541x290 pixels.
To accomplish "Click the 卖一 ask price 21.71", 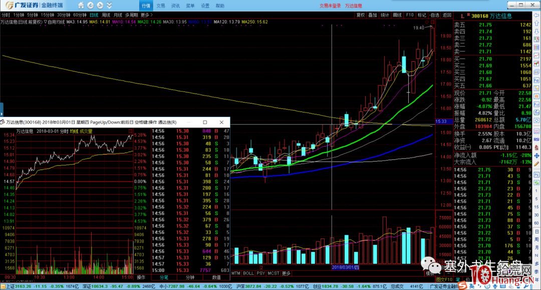I will coord(485,51).
